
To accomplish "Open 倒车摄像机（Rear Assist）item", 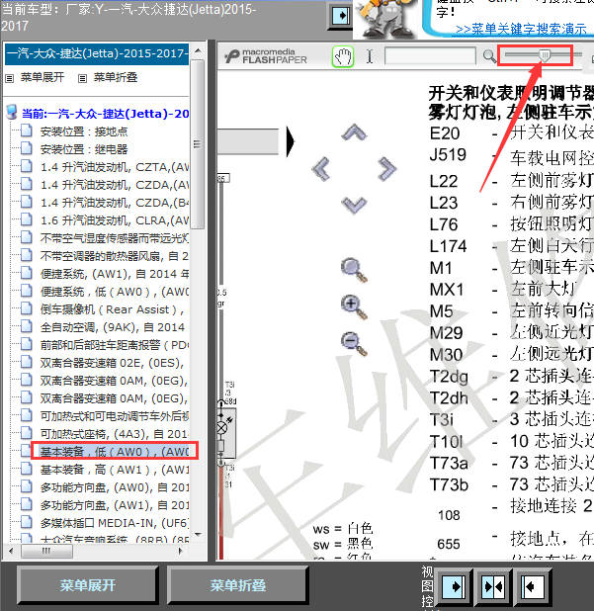I will pos(115,309).
